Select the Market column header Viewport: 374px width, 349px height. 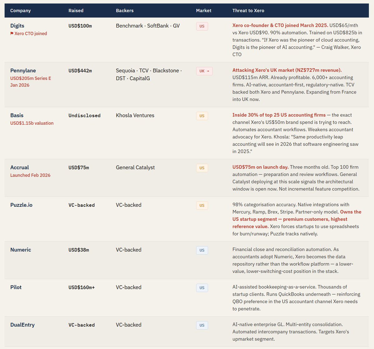coord(204,11)
